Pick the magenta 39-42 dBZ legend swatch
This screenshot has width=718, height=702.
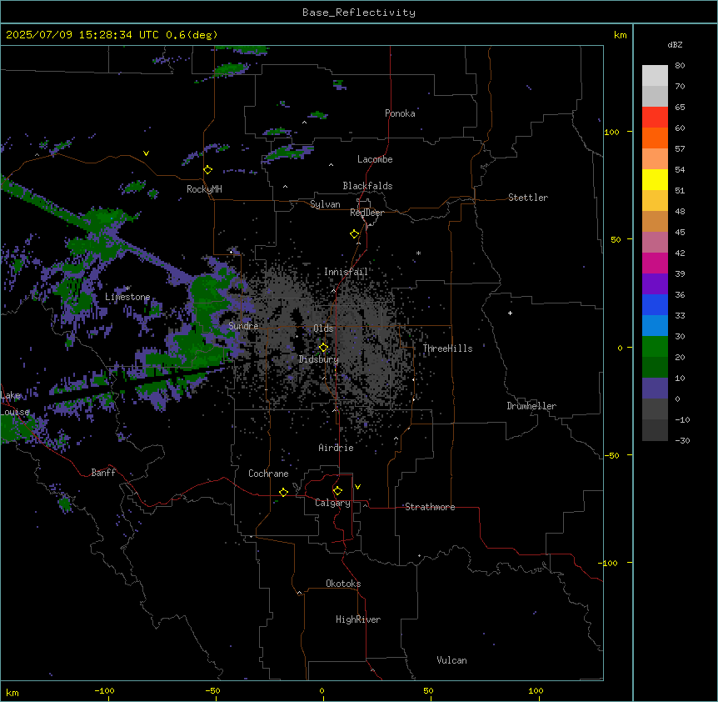coord(655,263)
